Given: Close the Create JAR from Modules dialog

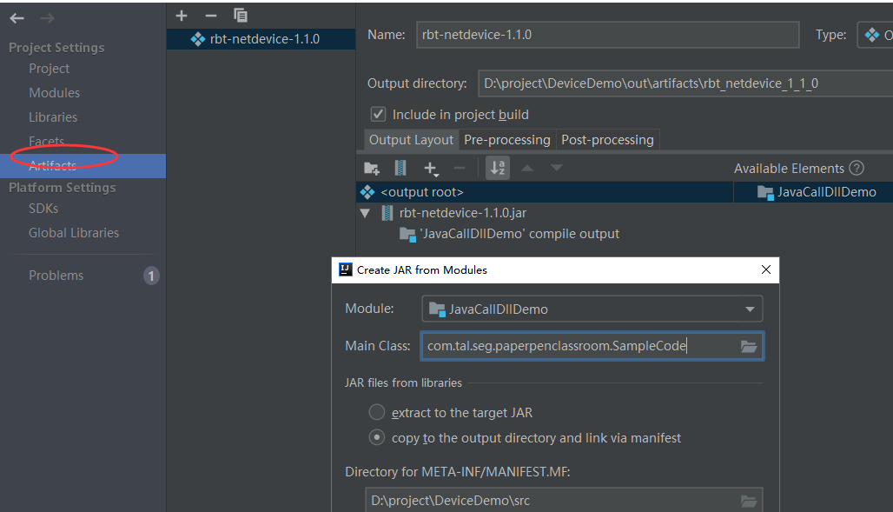Looking at the screenshot, I should coord(766,269).
